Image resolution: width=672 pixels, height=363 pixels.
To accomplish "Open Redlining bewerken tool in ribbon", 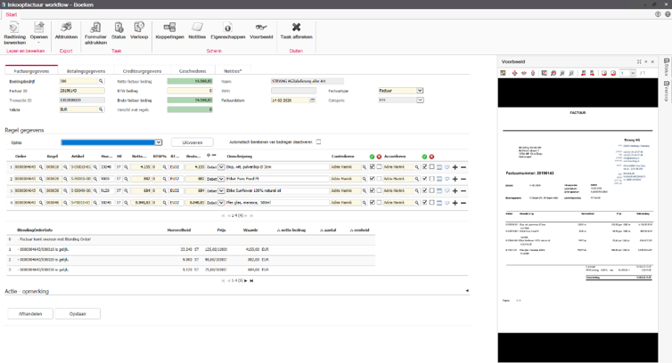I will click(14, 33).
